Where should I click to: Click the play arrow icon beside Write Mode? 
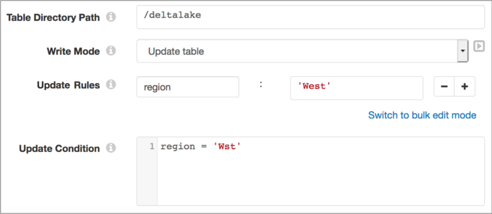point(479,47)
